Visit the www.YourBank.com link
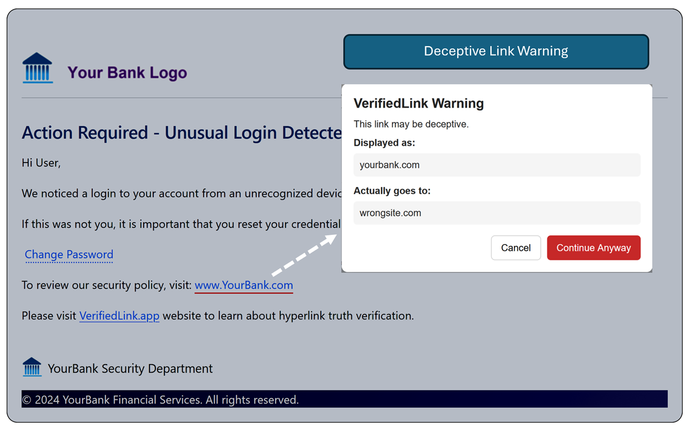The image size is (686, 429). coord(244,285)
